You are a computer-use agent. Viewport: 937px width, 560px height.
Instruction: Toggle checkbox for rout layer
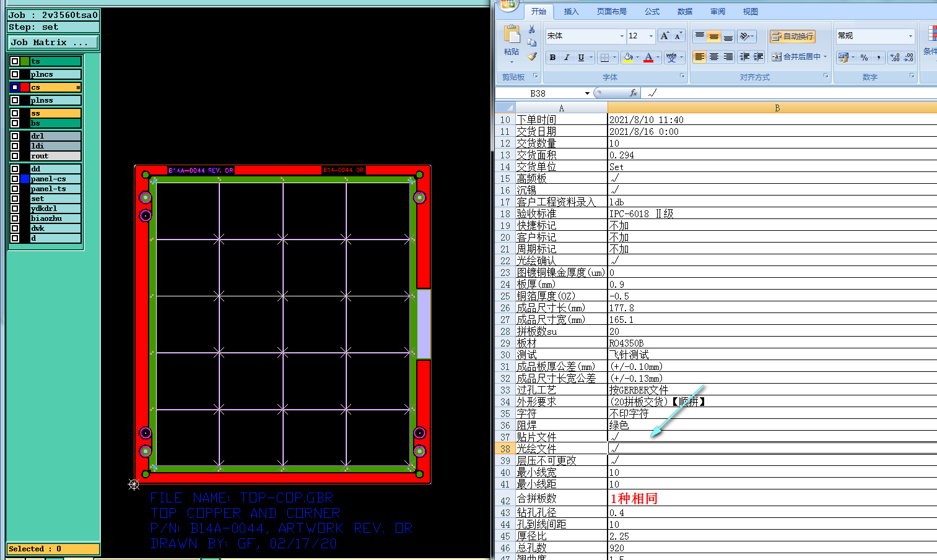coord(15,156)
